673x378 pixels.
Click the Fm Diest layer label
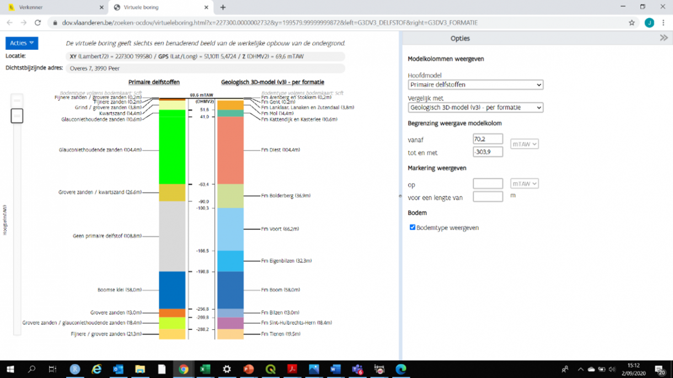coord(281,149)
